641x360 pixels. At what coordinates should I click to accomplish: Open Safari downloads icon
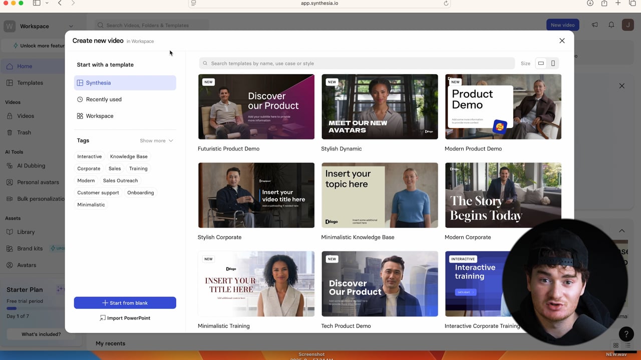[x=590, y=3]
